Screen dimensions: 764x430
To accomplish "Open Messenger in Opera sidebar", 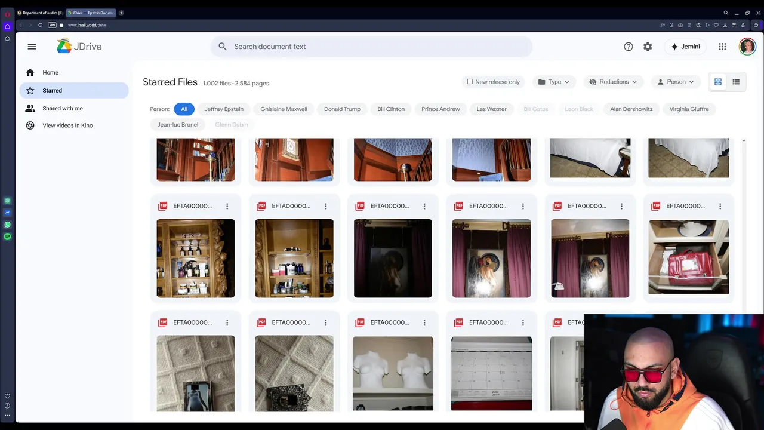I will pos(7,213).
